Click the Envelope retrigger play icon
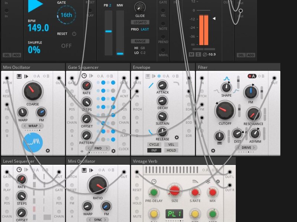Viewport: 297px width, 222px height. (x=154, y=76)
